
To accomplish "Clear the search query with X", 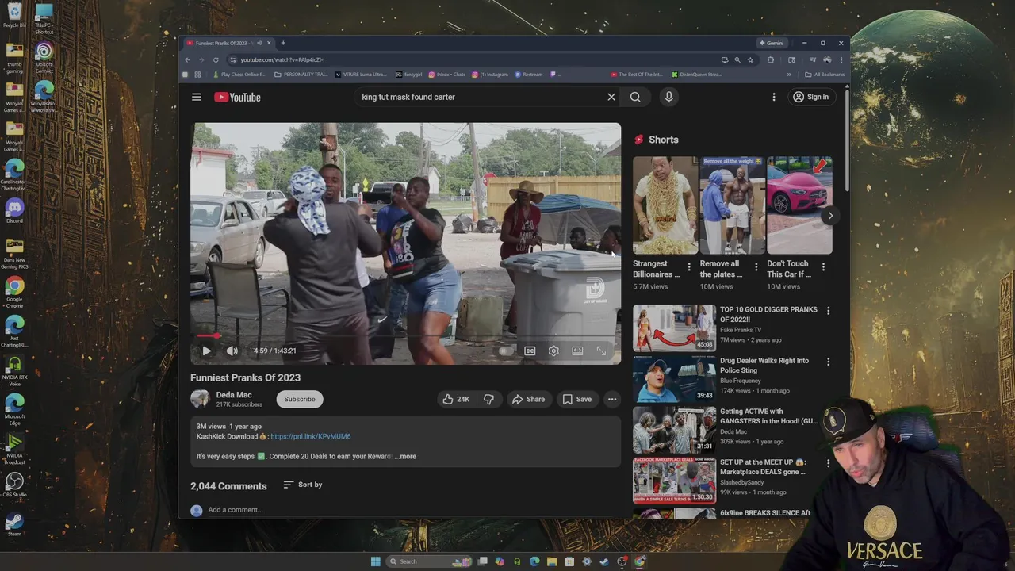I will click(x=611, y=97).
